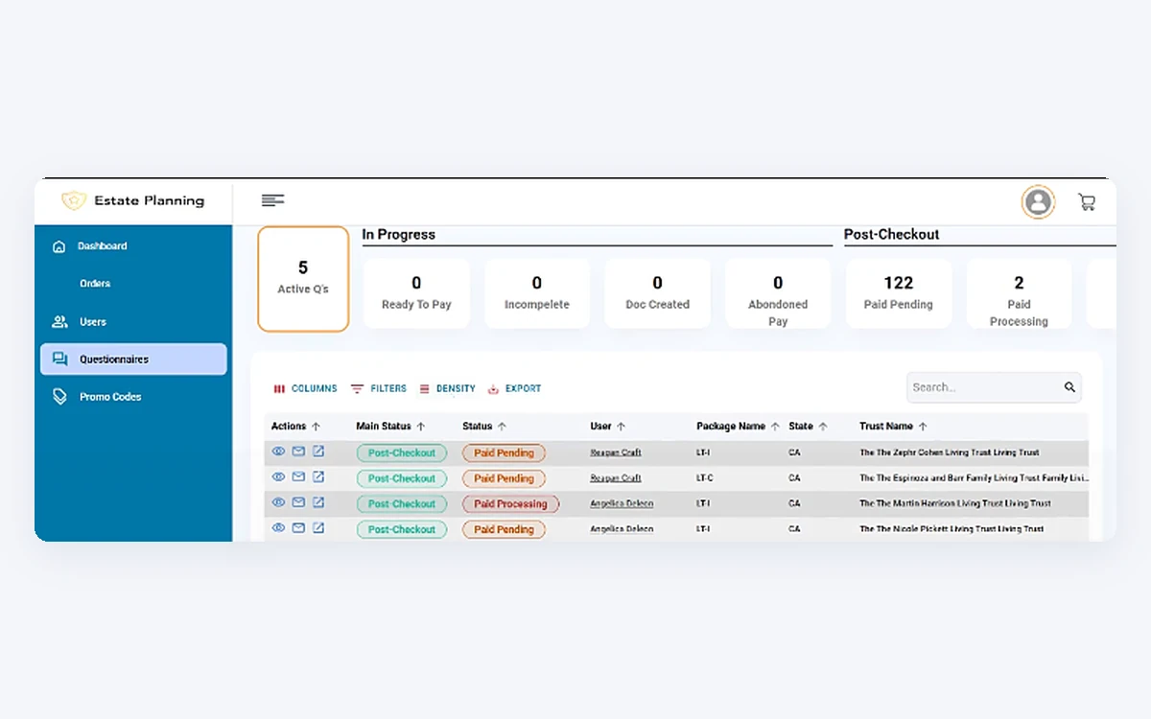Click the In Progress section heading

[398, 235]
